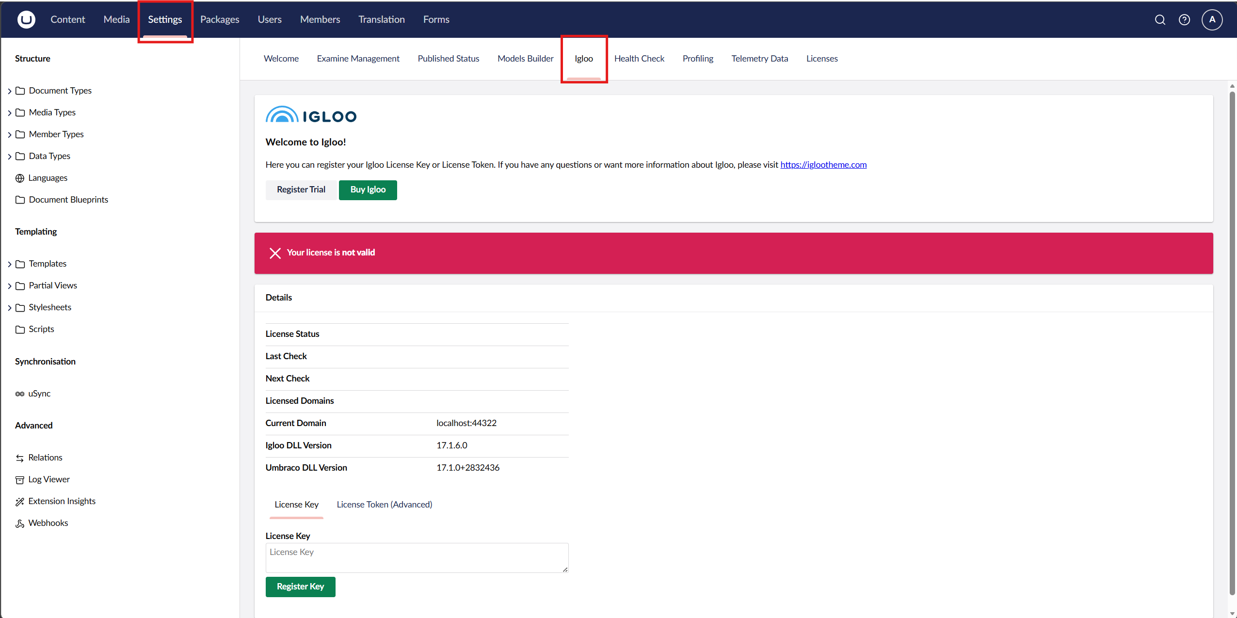1237x618 pixels.
Task: Click the Templates folder icon
Action: (x=20, y=264)
